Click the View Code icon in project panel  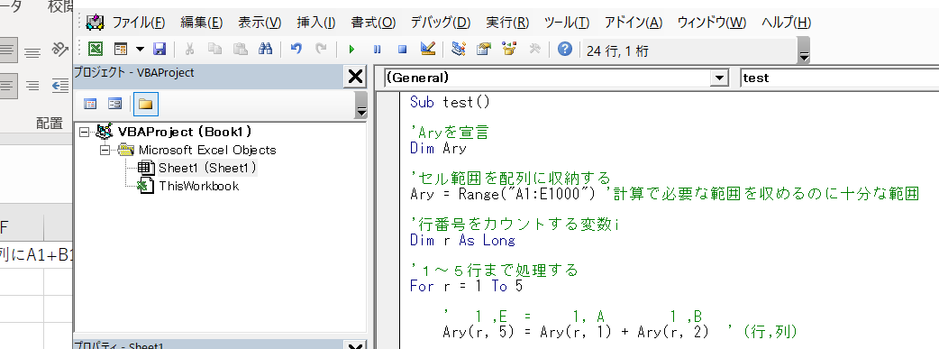[x=90, y=105]
